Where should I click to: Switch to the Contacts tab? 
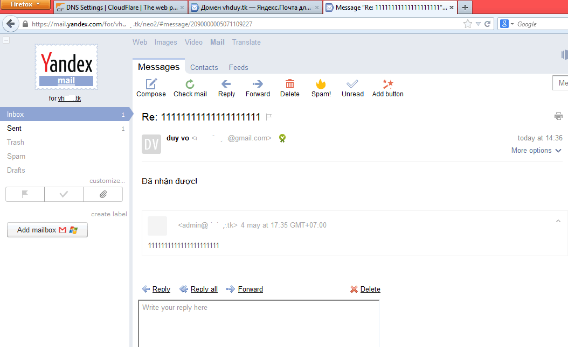pyautogui.click(x=204, y=67)
